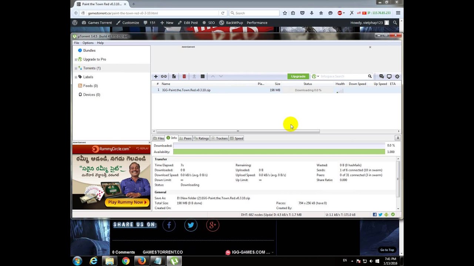
Task: Click Firefox bookmark star icon
Action: tap(285, 13)
